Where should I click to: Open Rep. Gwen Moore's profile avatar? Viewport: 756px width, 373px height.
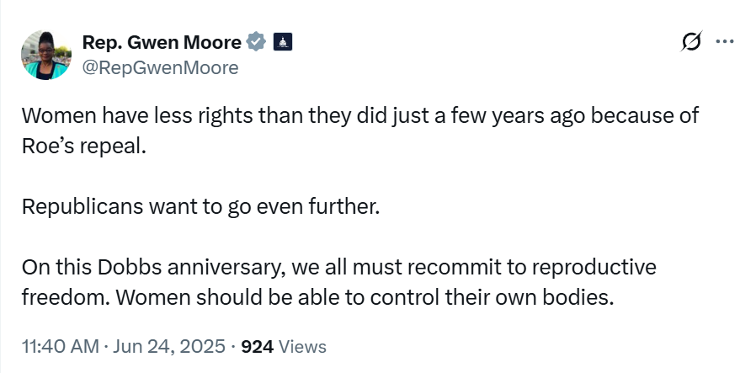[45, 55]
